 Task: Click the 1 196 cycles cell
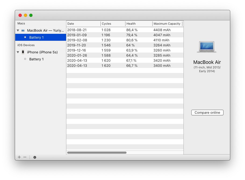click(x=106, y=35)
